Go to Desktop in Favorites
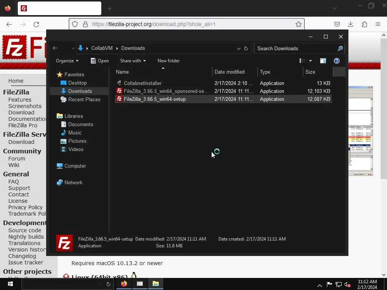 tap(77, 83)
